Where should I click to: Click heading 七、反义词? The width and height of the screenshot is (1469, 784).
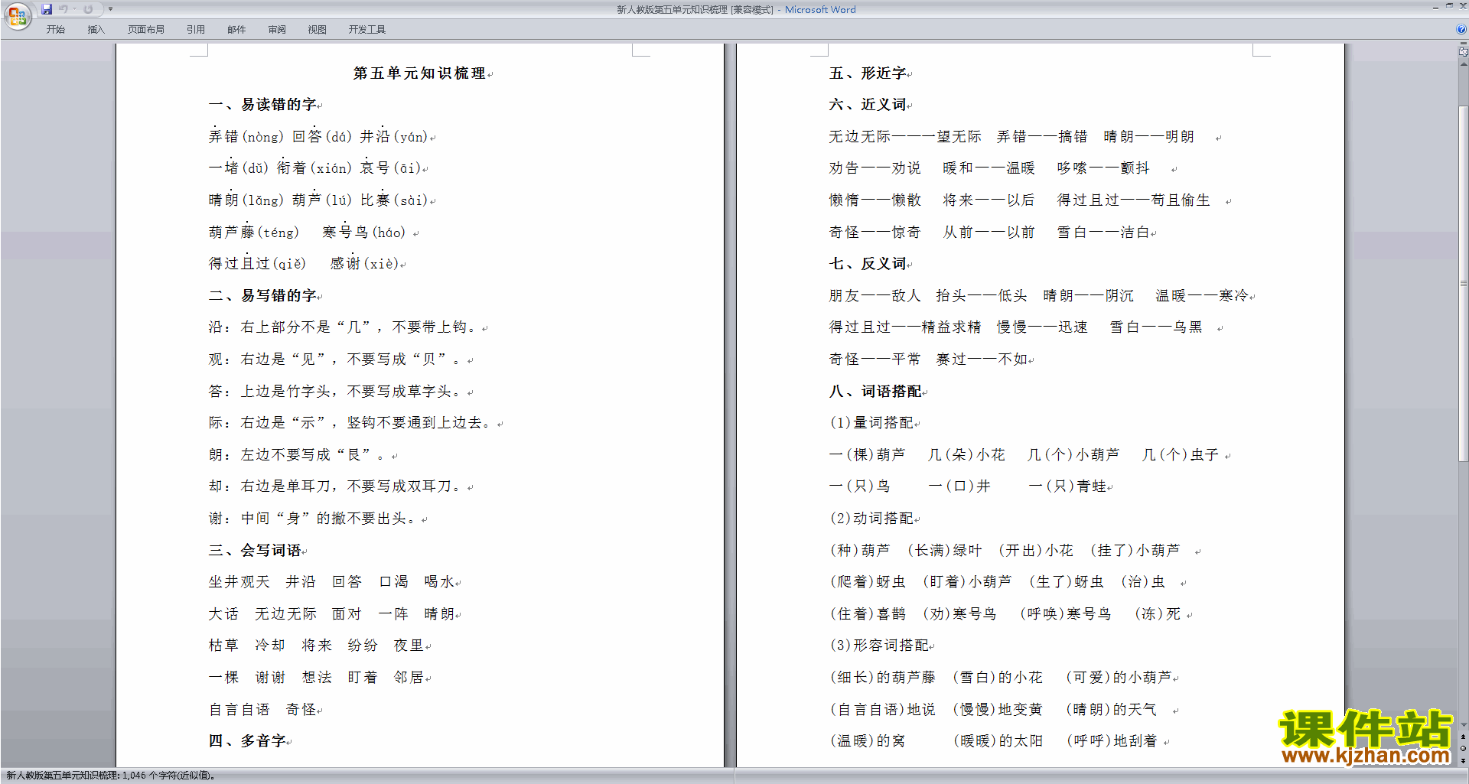868,264
